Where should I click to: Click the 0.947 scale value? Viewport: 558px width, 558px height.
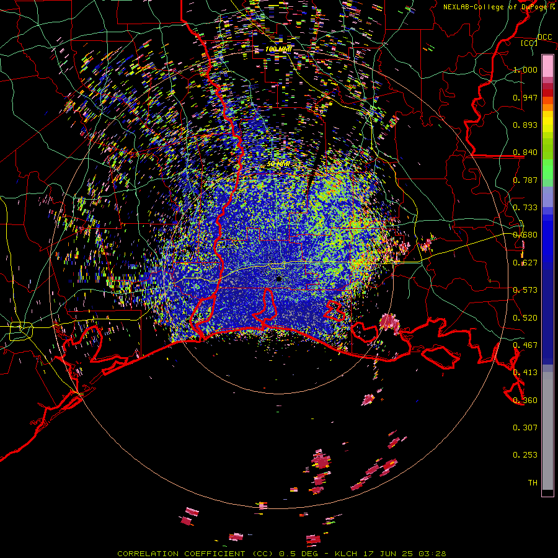pos(525,97)
